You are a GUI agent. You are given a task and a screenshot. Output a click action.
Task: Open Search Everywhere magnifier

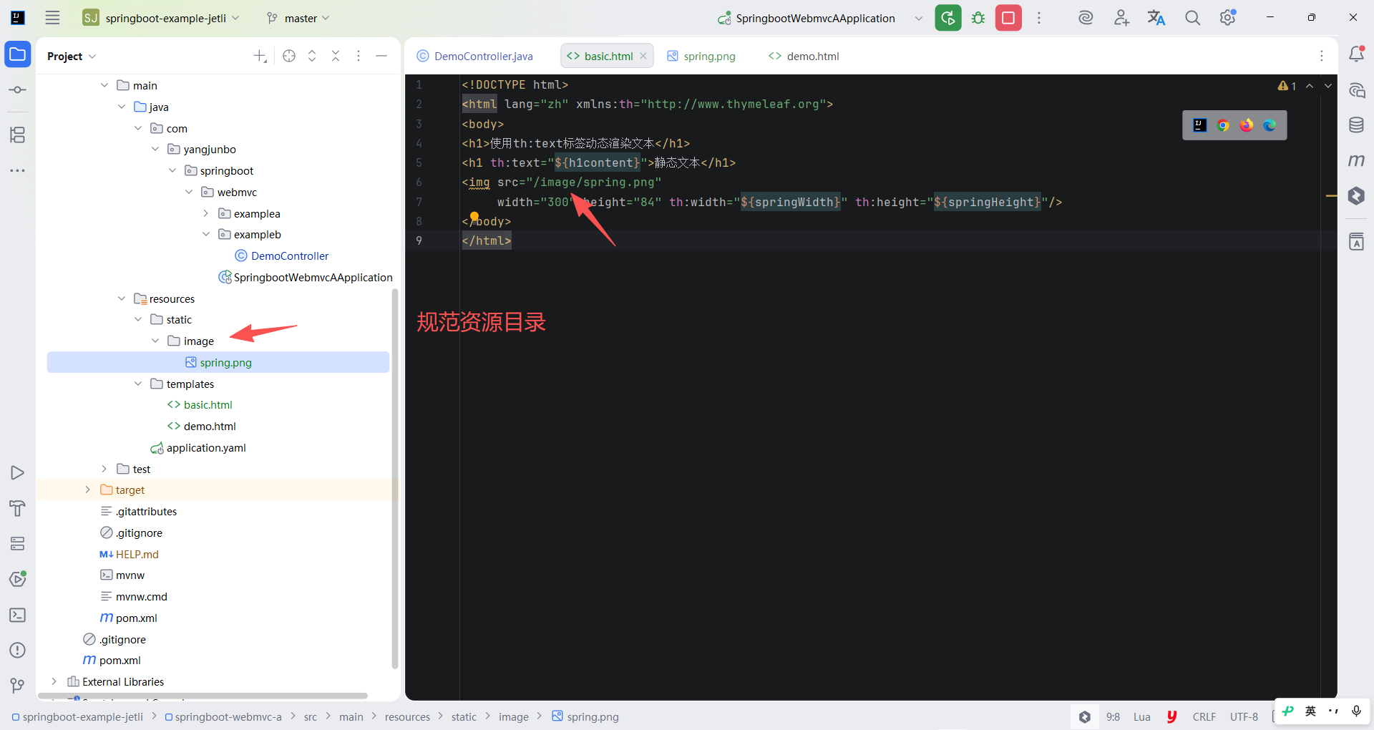1192,18
